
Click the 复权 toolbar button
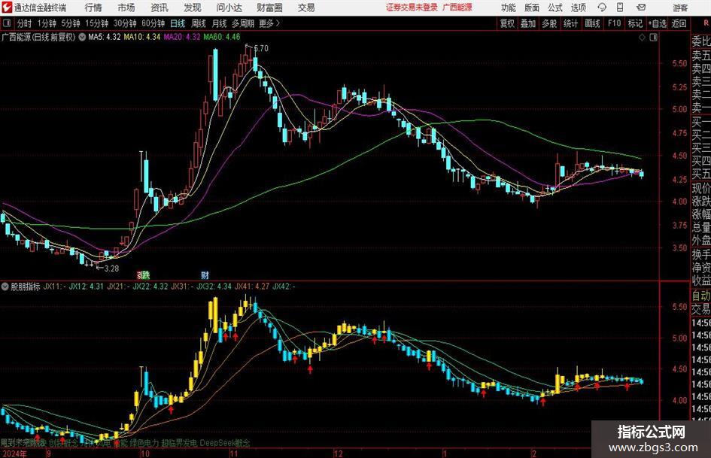coord(507,23)
